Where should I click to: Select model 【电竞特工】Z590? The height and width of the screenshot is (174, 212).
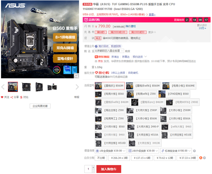pyautogui.click(x=110, y=119)
